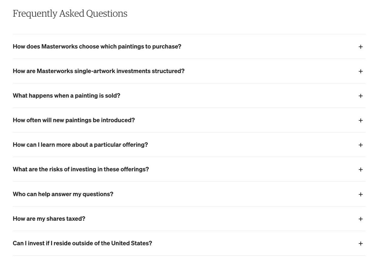Viewport: 379px width, 268px height.
Task: Expand 'What are the risks of investing' question
Action: (81, 169)
